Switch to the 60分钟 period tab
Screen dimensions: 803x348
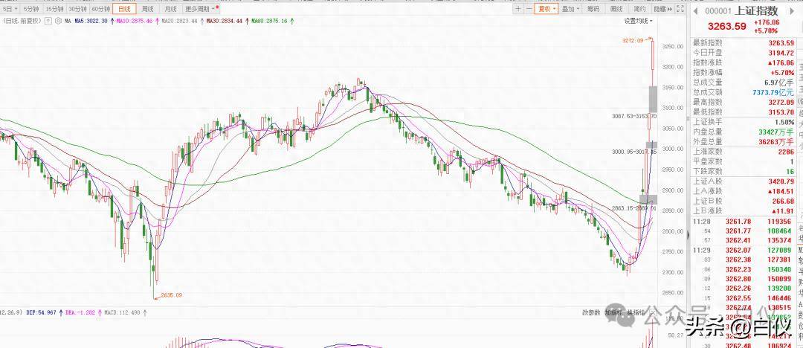tap(101, 9)
